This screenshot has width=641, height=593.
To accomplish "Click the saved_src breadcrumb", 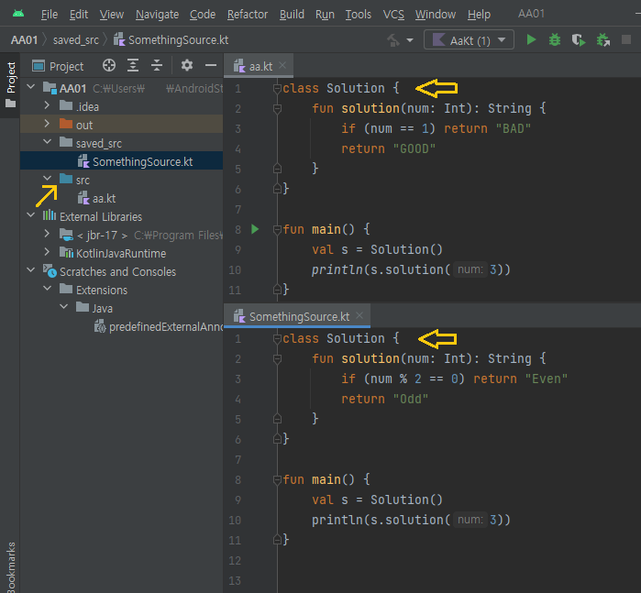I will point(75,40).
